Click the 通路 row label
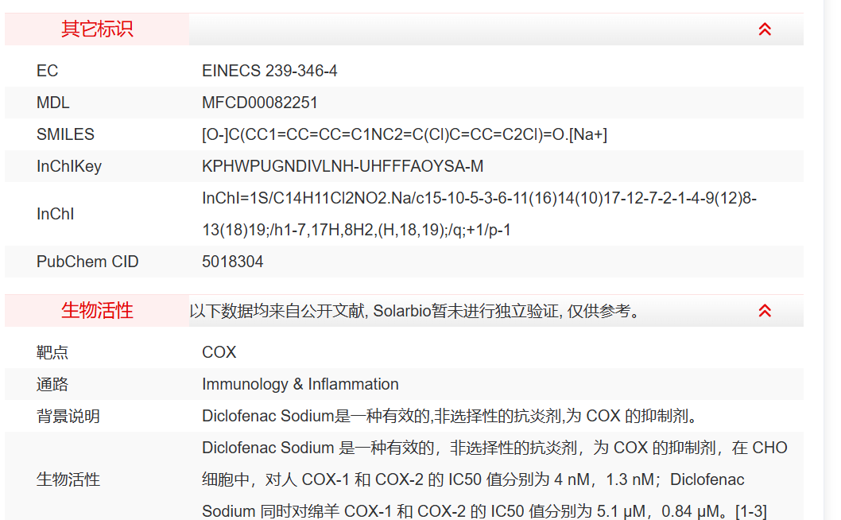 (x=52, y=384)
